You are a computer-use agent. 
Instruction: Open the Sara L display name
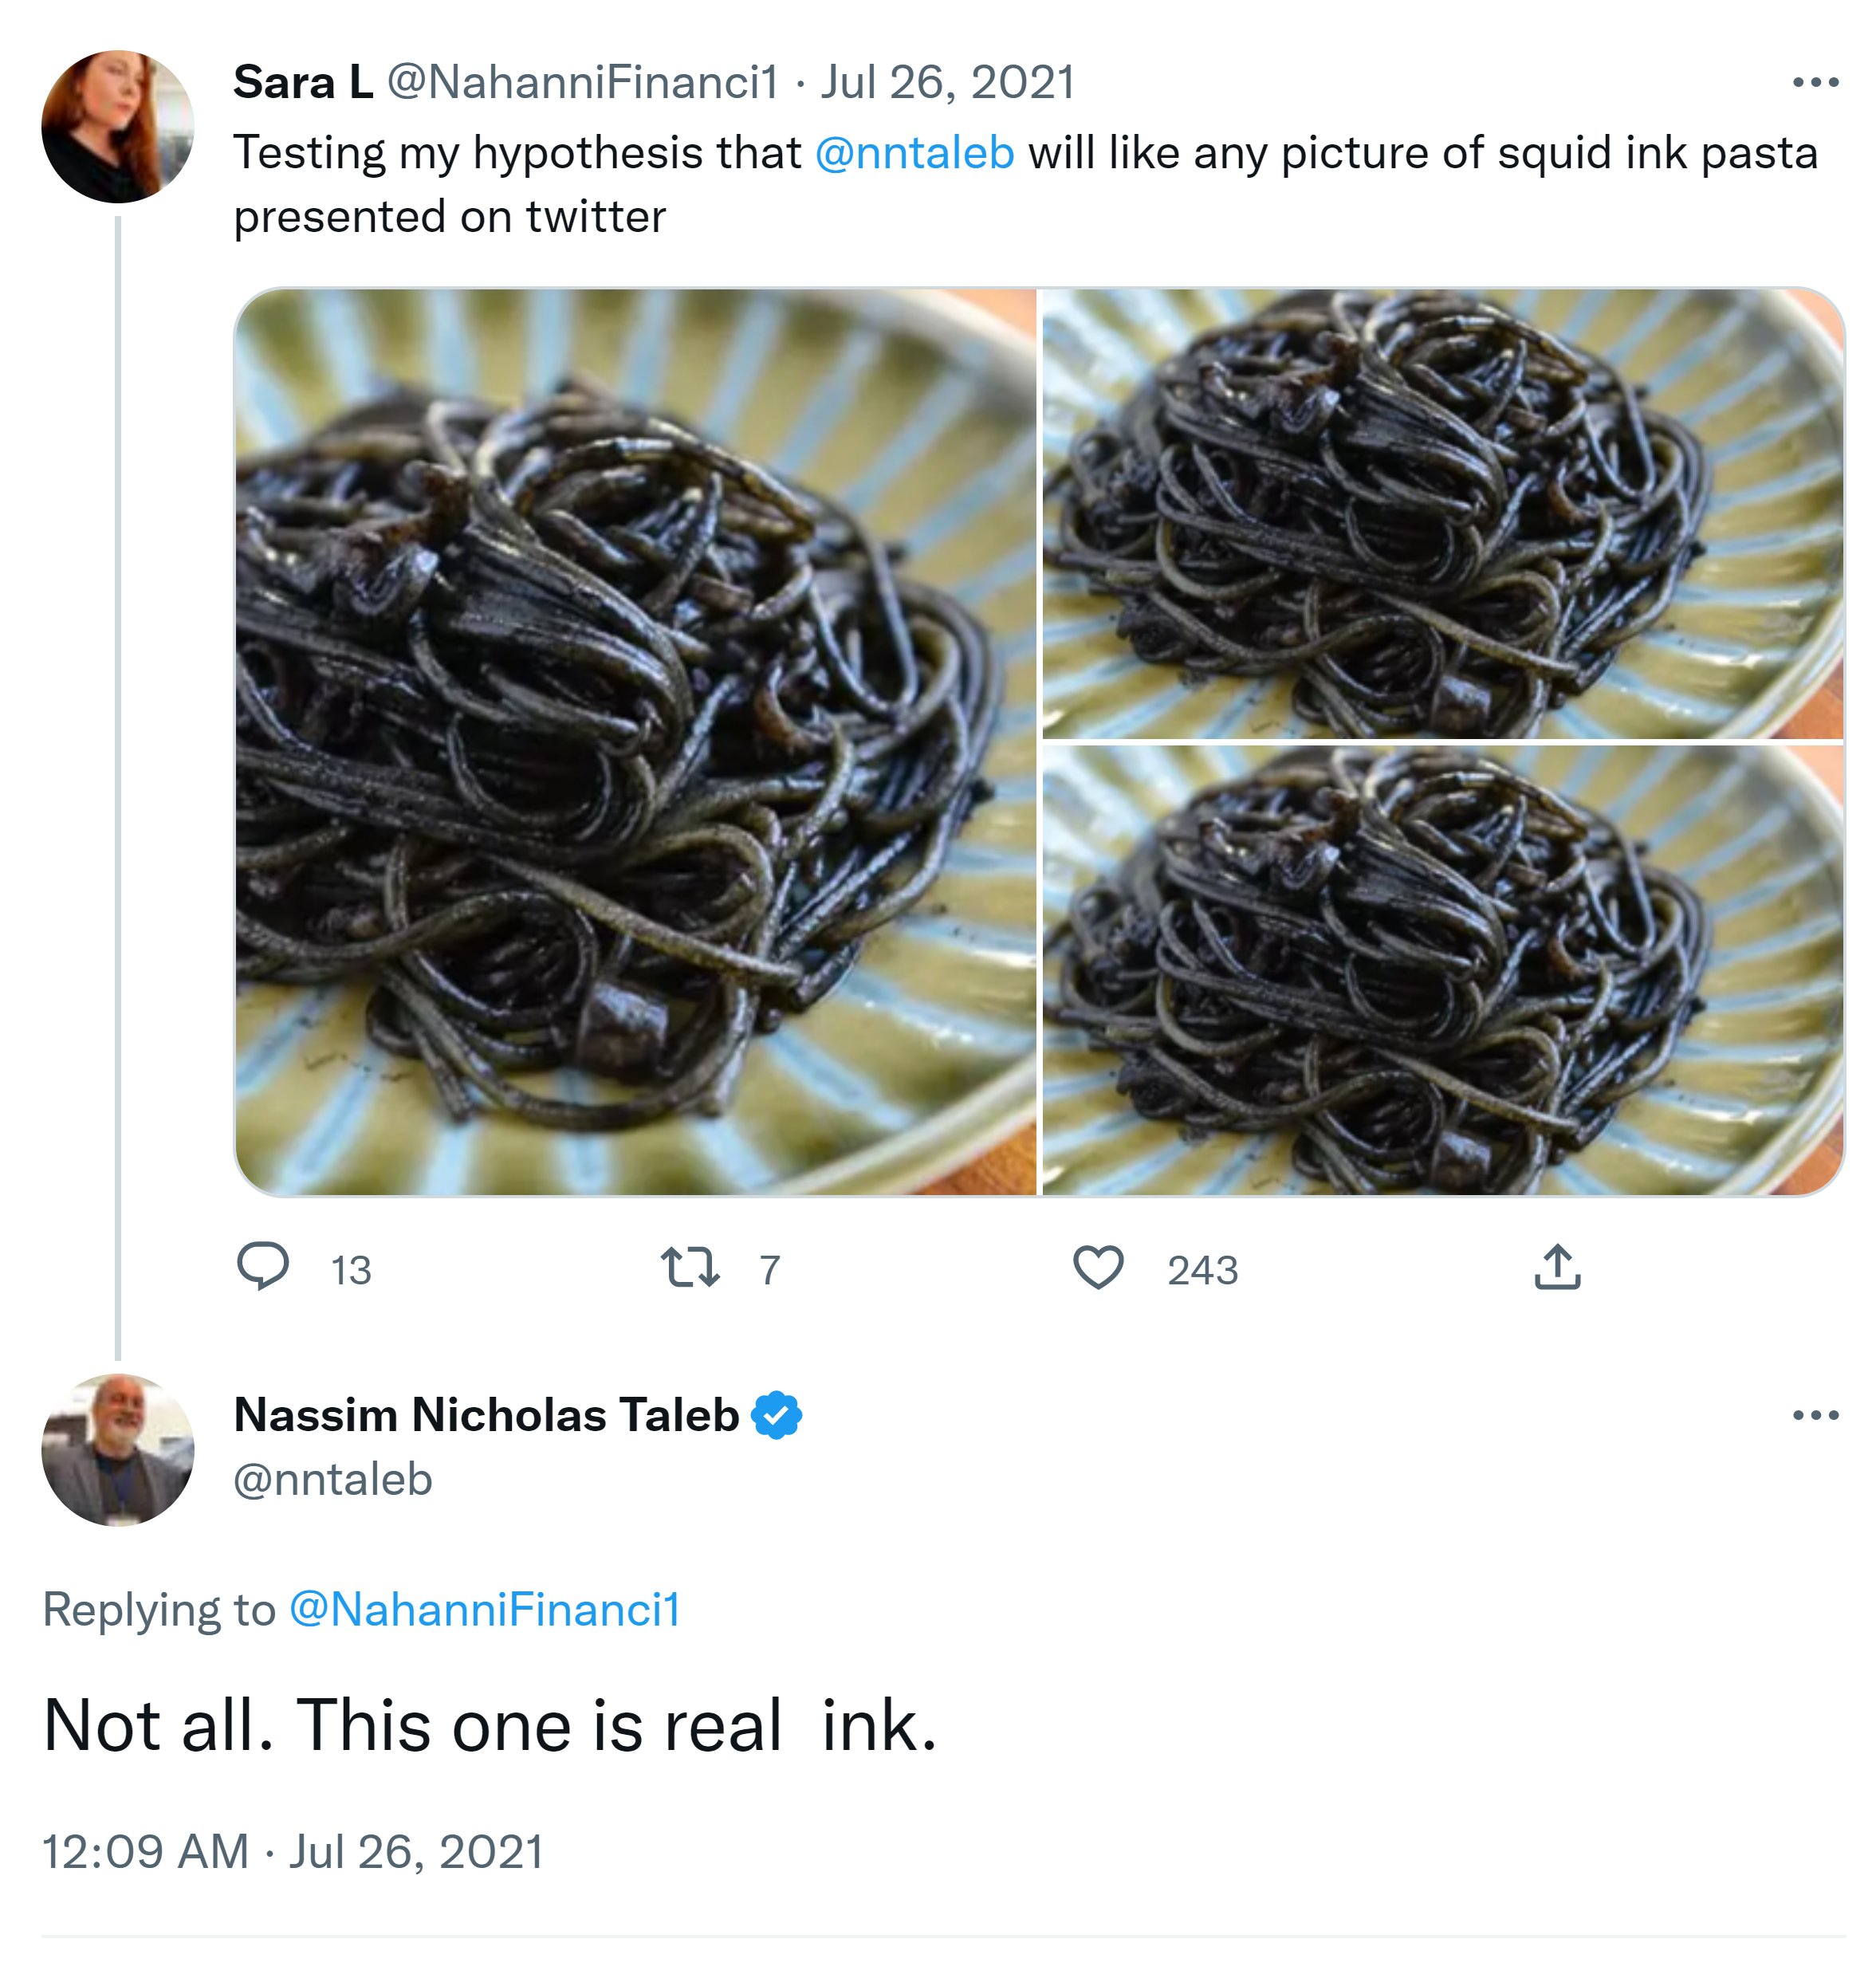(x=303, y=82)
